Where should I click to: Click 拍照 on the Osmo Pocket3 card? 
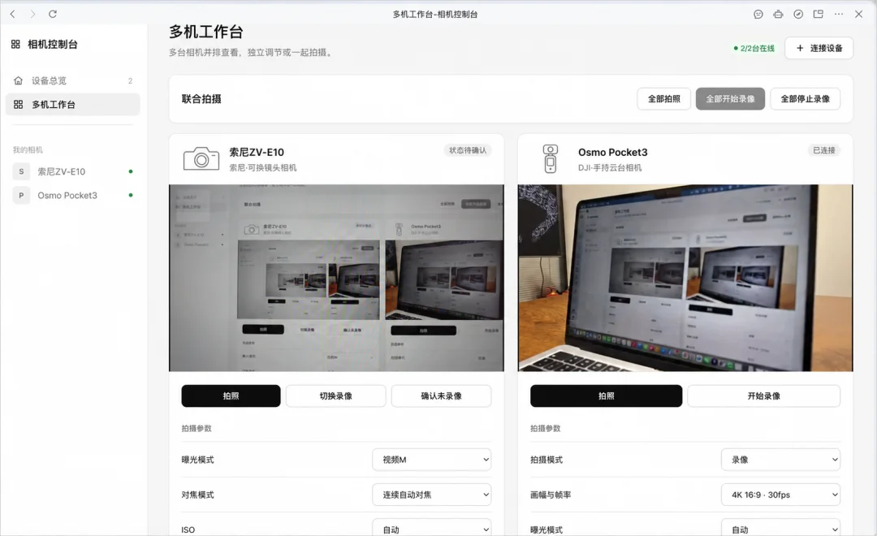[607, 396]
